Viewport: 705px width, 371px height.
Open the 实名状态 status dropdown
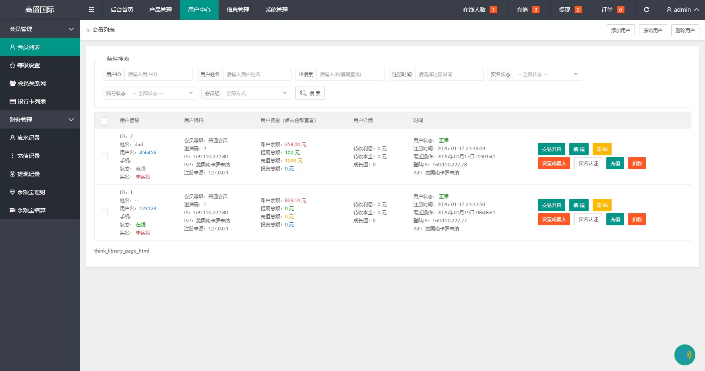click(x=548, y=74)
